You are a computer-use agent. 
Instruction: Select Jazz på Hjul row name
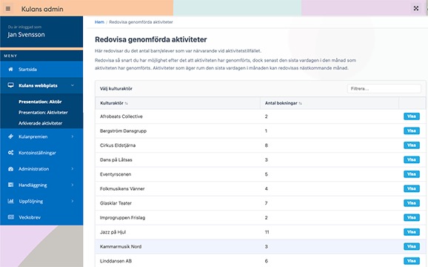pos(113,232)
